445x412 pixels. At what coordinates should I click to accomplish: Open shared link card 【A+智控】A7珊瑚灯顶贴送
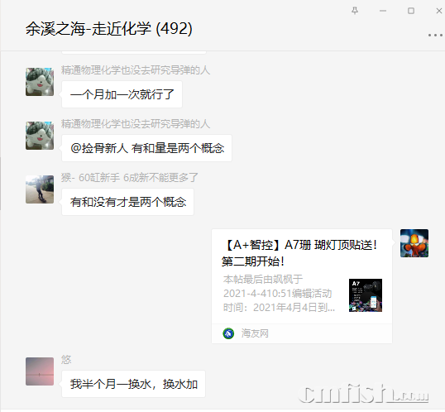click(x=302, y=286)
